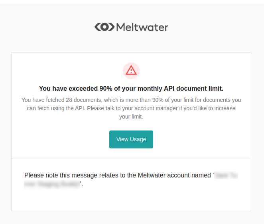Click the bold exceeded 90% heading
This screenshot has width=264, height=224.
click(x=131, y=88)
